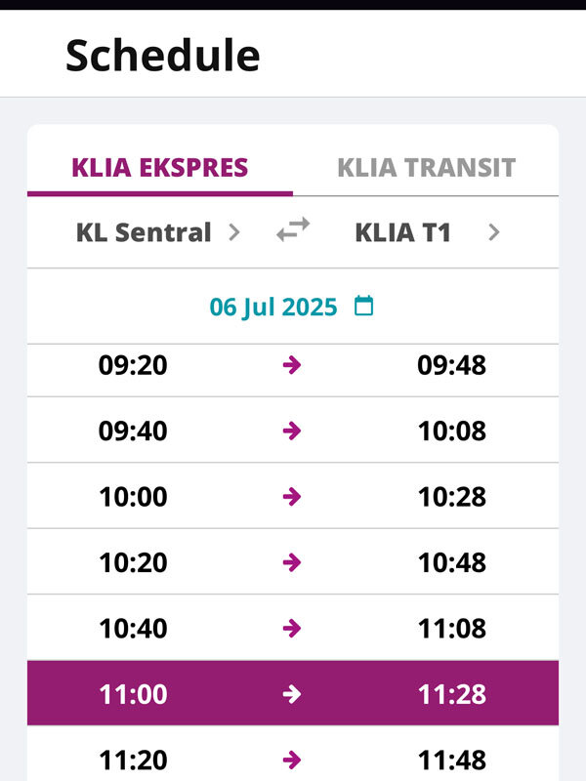
Task: Expand the KL Sentral station chevron
Action: coord(234,231)
